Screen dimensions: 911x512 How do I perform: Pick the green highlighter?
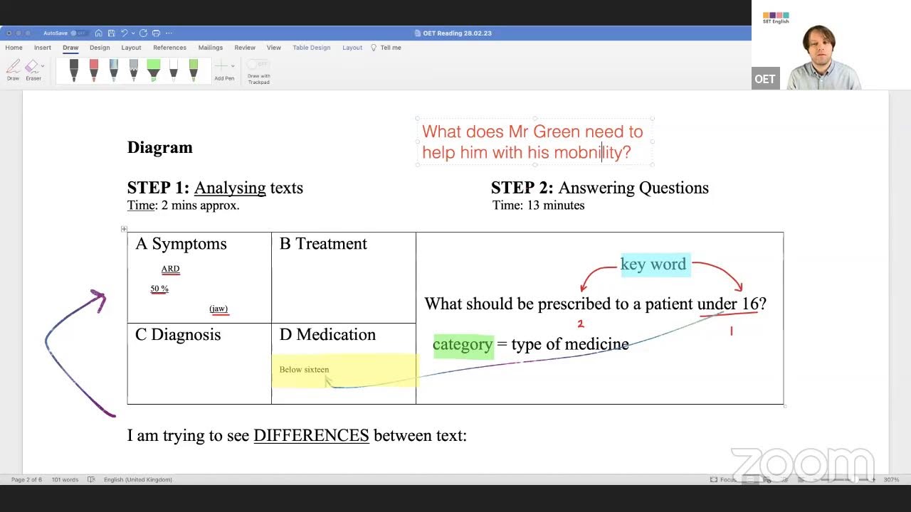coord(154,70)
